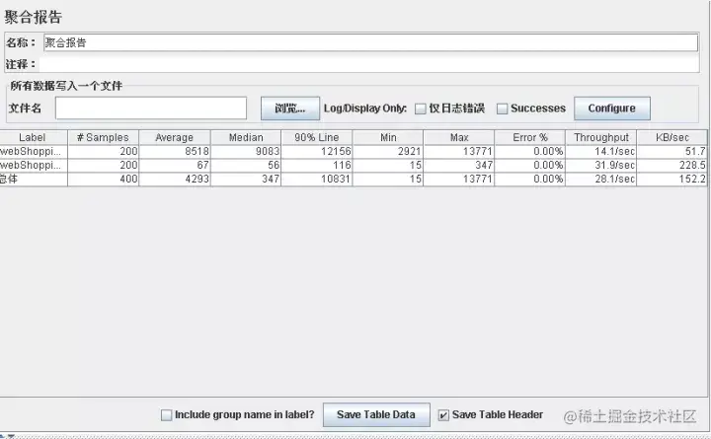Select the Average cell 67
The width and height of the screenshot is (711, 439).
click(x=175, y=166)
